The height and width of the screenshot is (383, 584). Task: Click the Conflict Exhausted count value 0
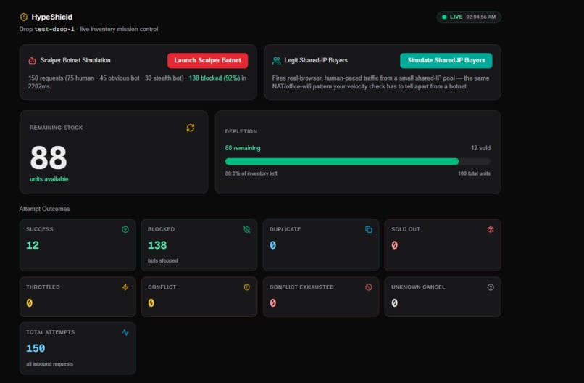272,303
